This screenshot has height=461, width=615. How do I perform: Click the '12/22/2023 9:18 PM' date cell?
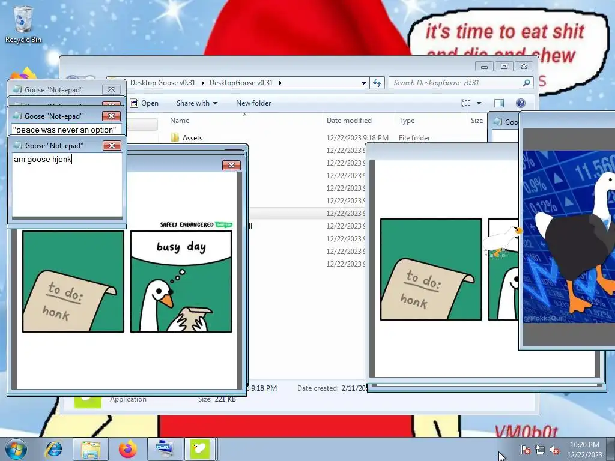point(357,138)
